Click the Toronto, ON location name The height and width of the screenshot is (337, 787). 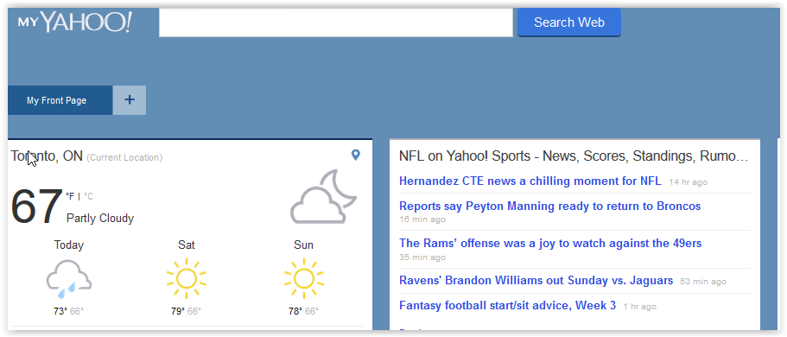click(47, 156)
